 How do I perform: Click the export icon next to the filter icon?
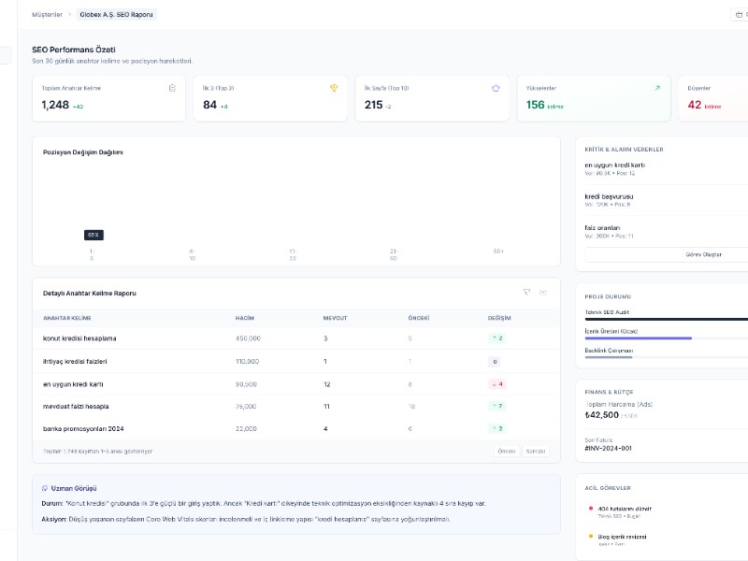coord(543,292)
